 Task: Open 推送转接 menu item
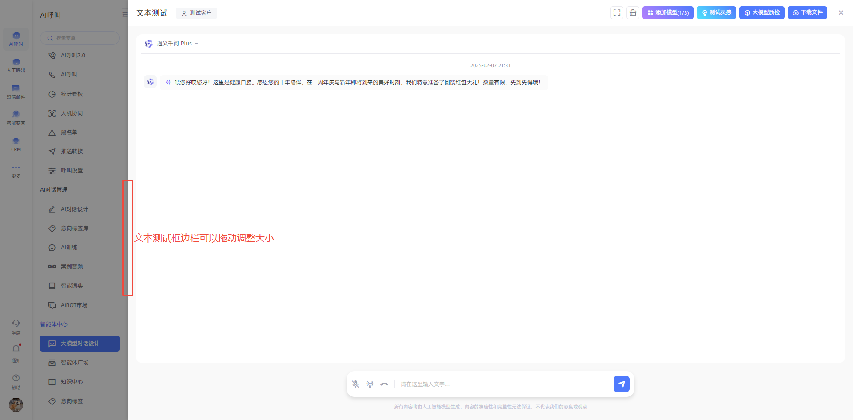coord(80,152)
